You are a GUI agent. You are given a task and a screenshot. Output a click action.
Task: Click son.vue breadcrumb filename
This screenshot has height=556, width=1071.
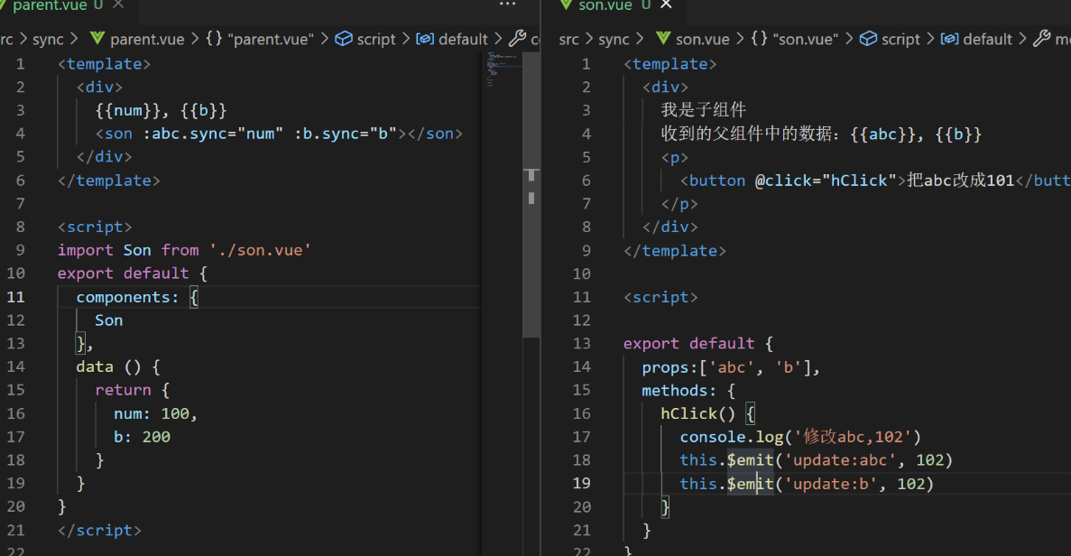point(702,40)
